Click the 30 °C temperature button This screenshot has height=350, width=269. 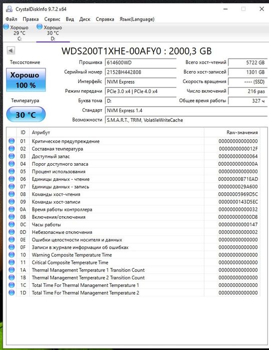tap(26, 115)
